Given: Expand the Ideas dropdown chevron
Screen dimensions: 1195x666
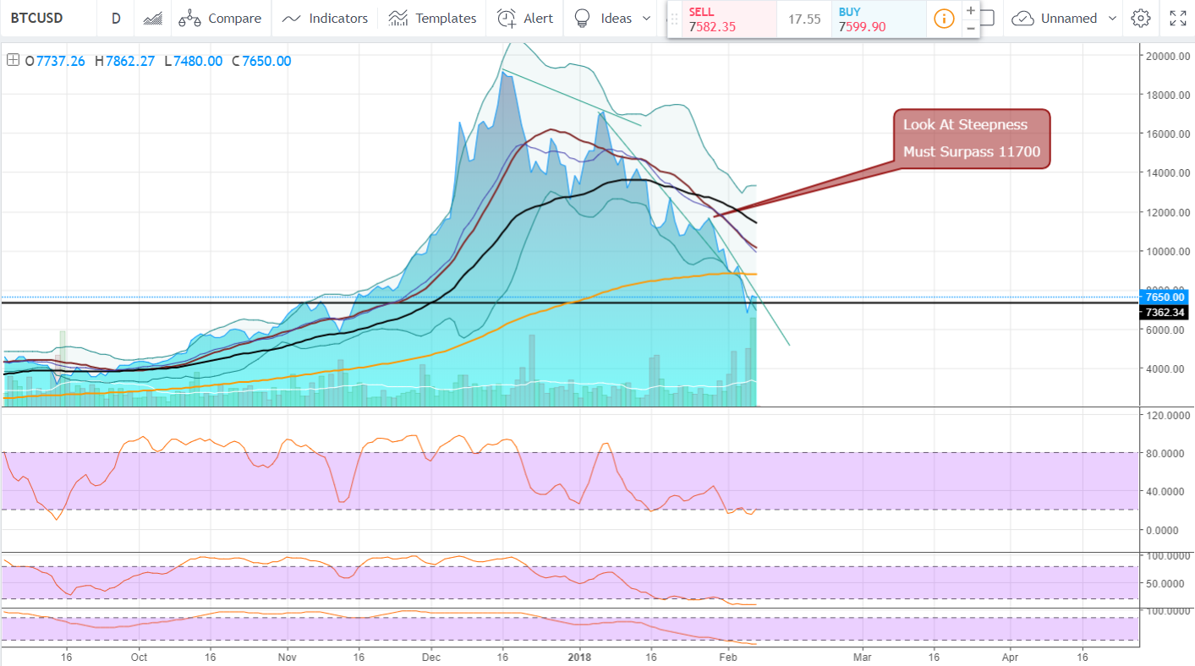Looking at the screenshot, I should pos(648,18).
